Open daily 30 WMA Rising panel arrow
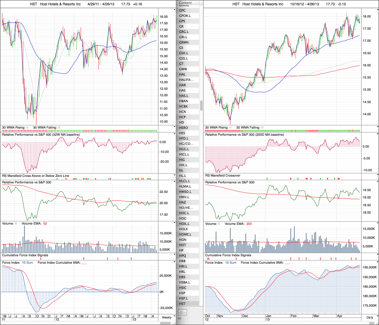 point(378,127)
